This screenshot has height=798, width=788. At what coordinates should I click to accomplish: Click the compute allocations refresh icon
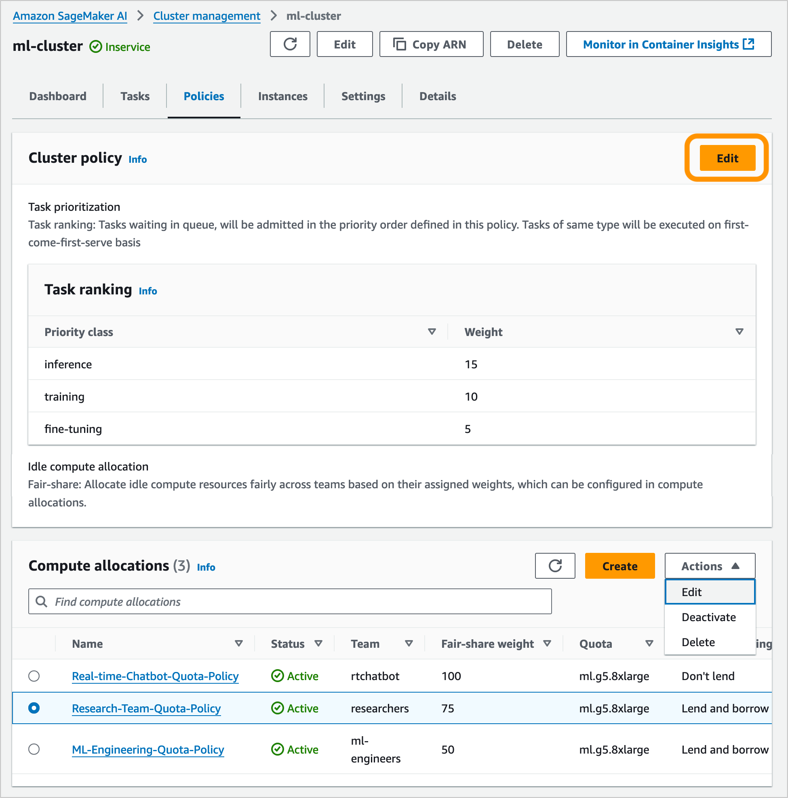click(x=554, y=566)
